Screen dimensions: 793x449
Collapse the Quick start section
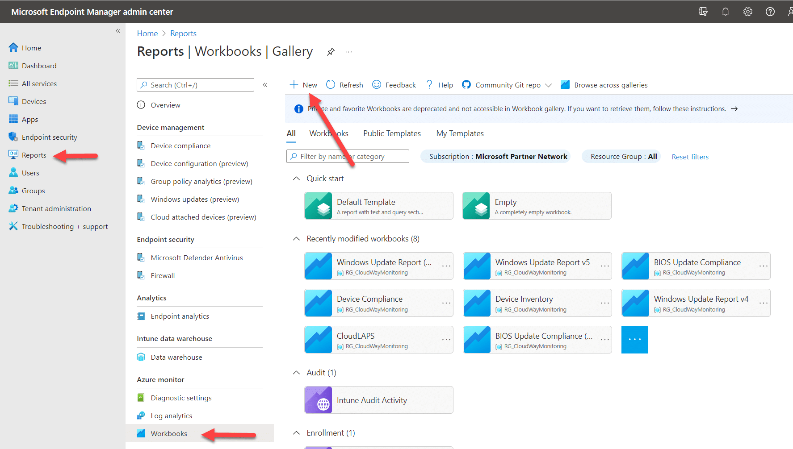pos(296,178)
